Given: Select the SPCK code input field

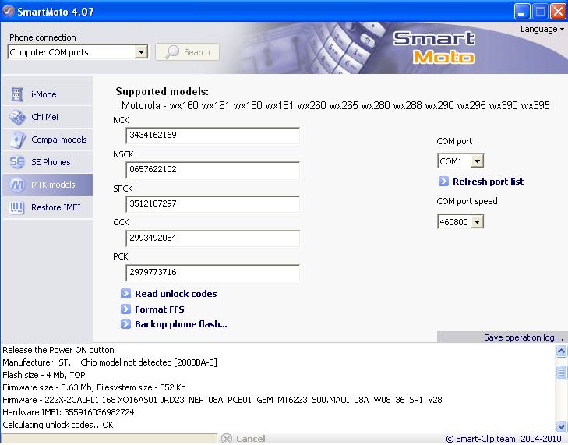Looking at the screenshot, I should tap(212, 204).
